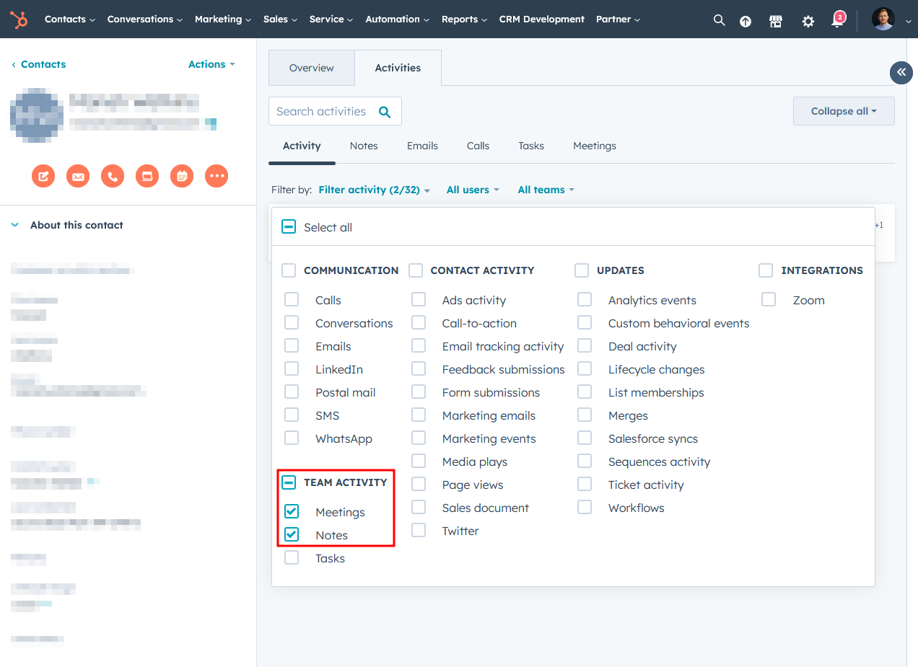This screenshot has height=667, width=918.
Task: Click the call icon under contact avatar
Action: pos(112,175)
